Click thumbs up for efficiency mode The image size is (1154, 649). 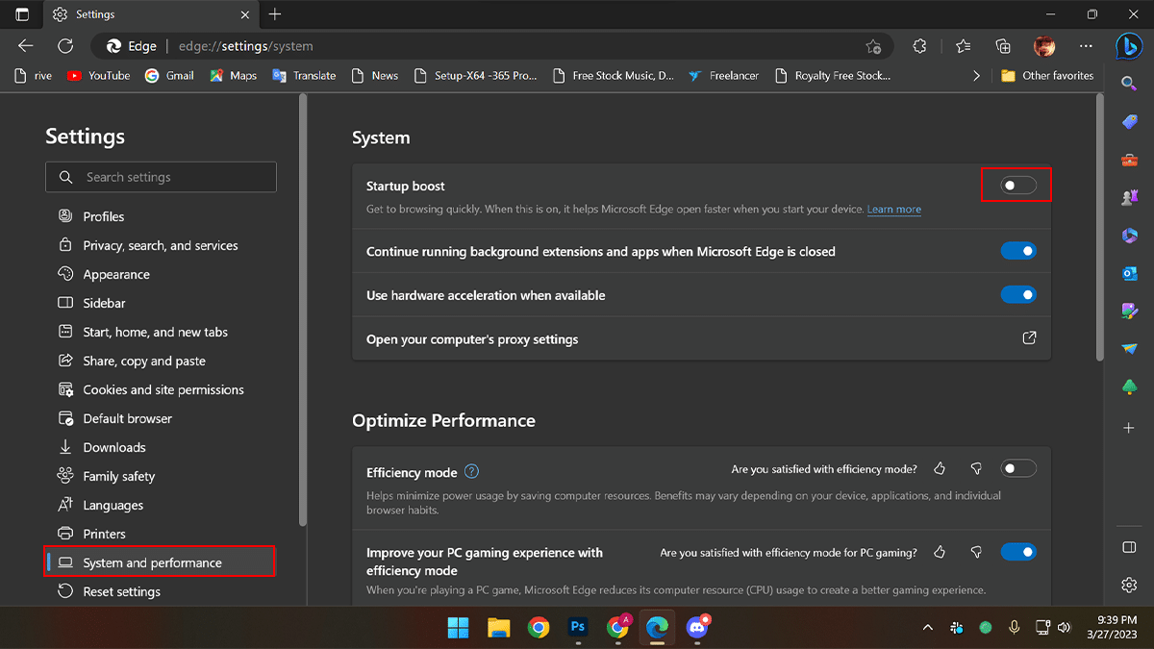(x=940, y=469)
